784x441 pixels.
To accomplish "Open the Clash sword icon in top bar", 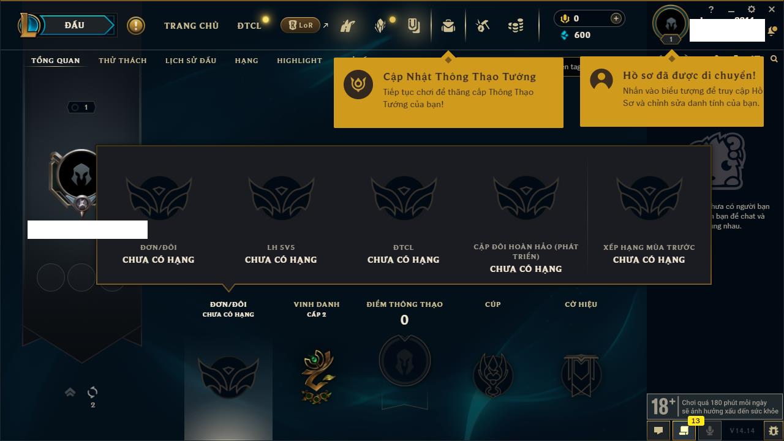I will (348, 26).
